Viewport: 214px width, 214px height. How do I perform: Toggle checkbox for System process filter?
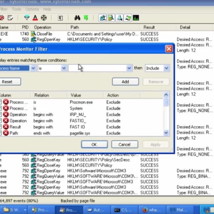(x=1, y=108)
